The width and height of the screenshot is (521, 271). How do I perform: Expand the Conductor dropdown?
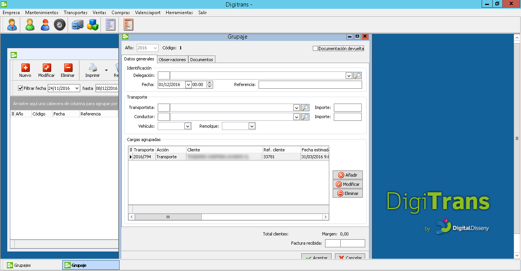point(296,117)
